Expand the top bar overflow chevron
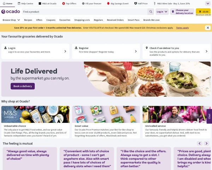The width and height of the screenshot is (212, 170). click(x=208, y=4)
